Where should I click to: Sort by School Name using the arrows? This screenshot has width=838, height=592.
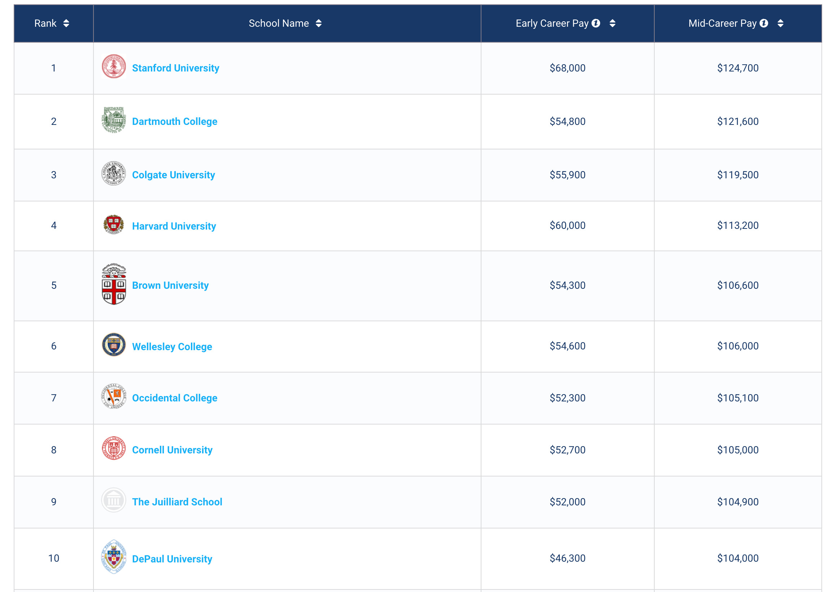coord(319,23)
